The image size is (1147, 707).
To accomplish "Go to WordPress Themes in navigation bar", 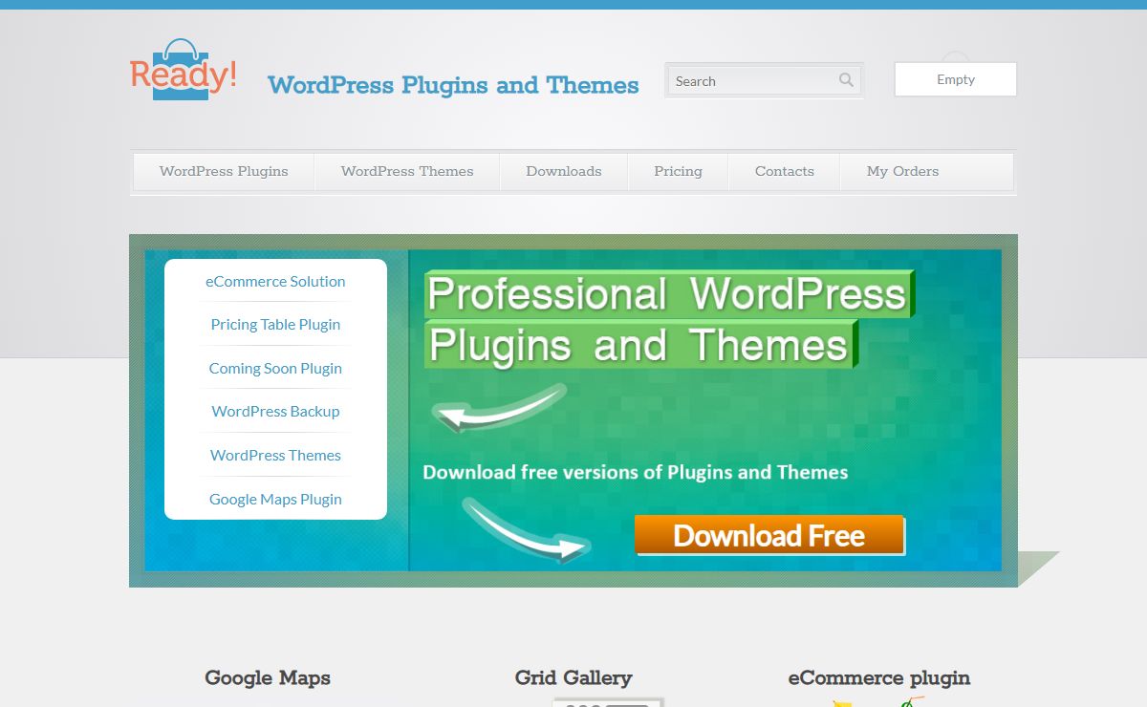I will coord(407,172).
